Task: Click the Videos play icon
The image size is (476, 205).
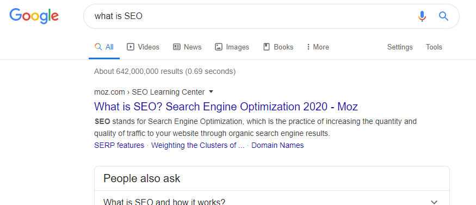Action: coord(131,47)
